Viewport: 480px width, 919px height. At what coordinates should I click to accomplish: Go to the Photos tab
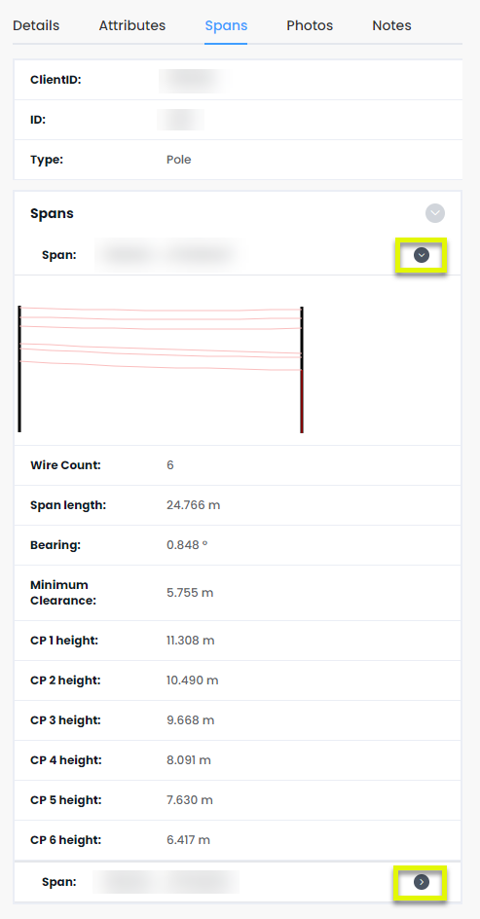[x=310, y=25]
